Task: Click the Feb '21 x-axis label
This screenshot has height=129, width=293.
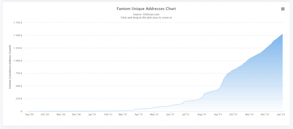Action: coord(108,115)
